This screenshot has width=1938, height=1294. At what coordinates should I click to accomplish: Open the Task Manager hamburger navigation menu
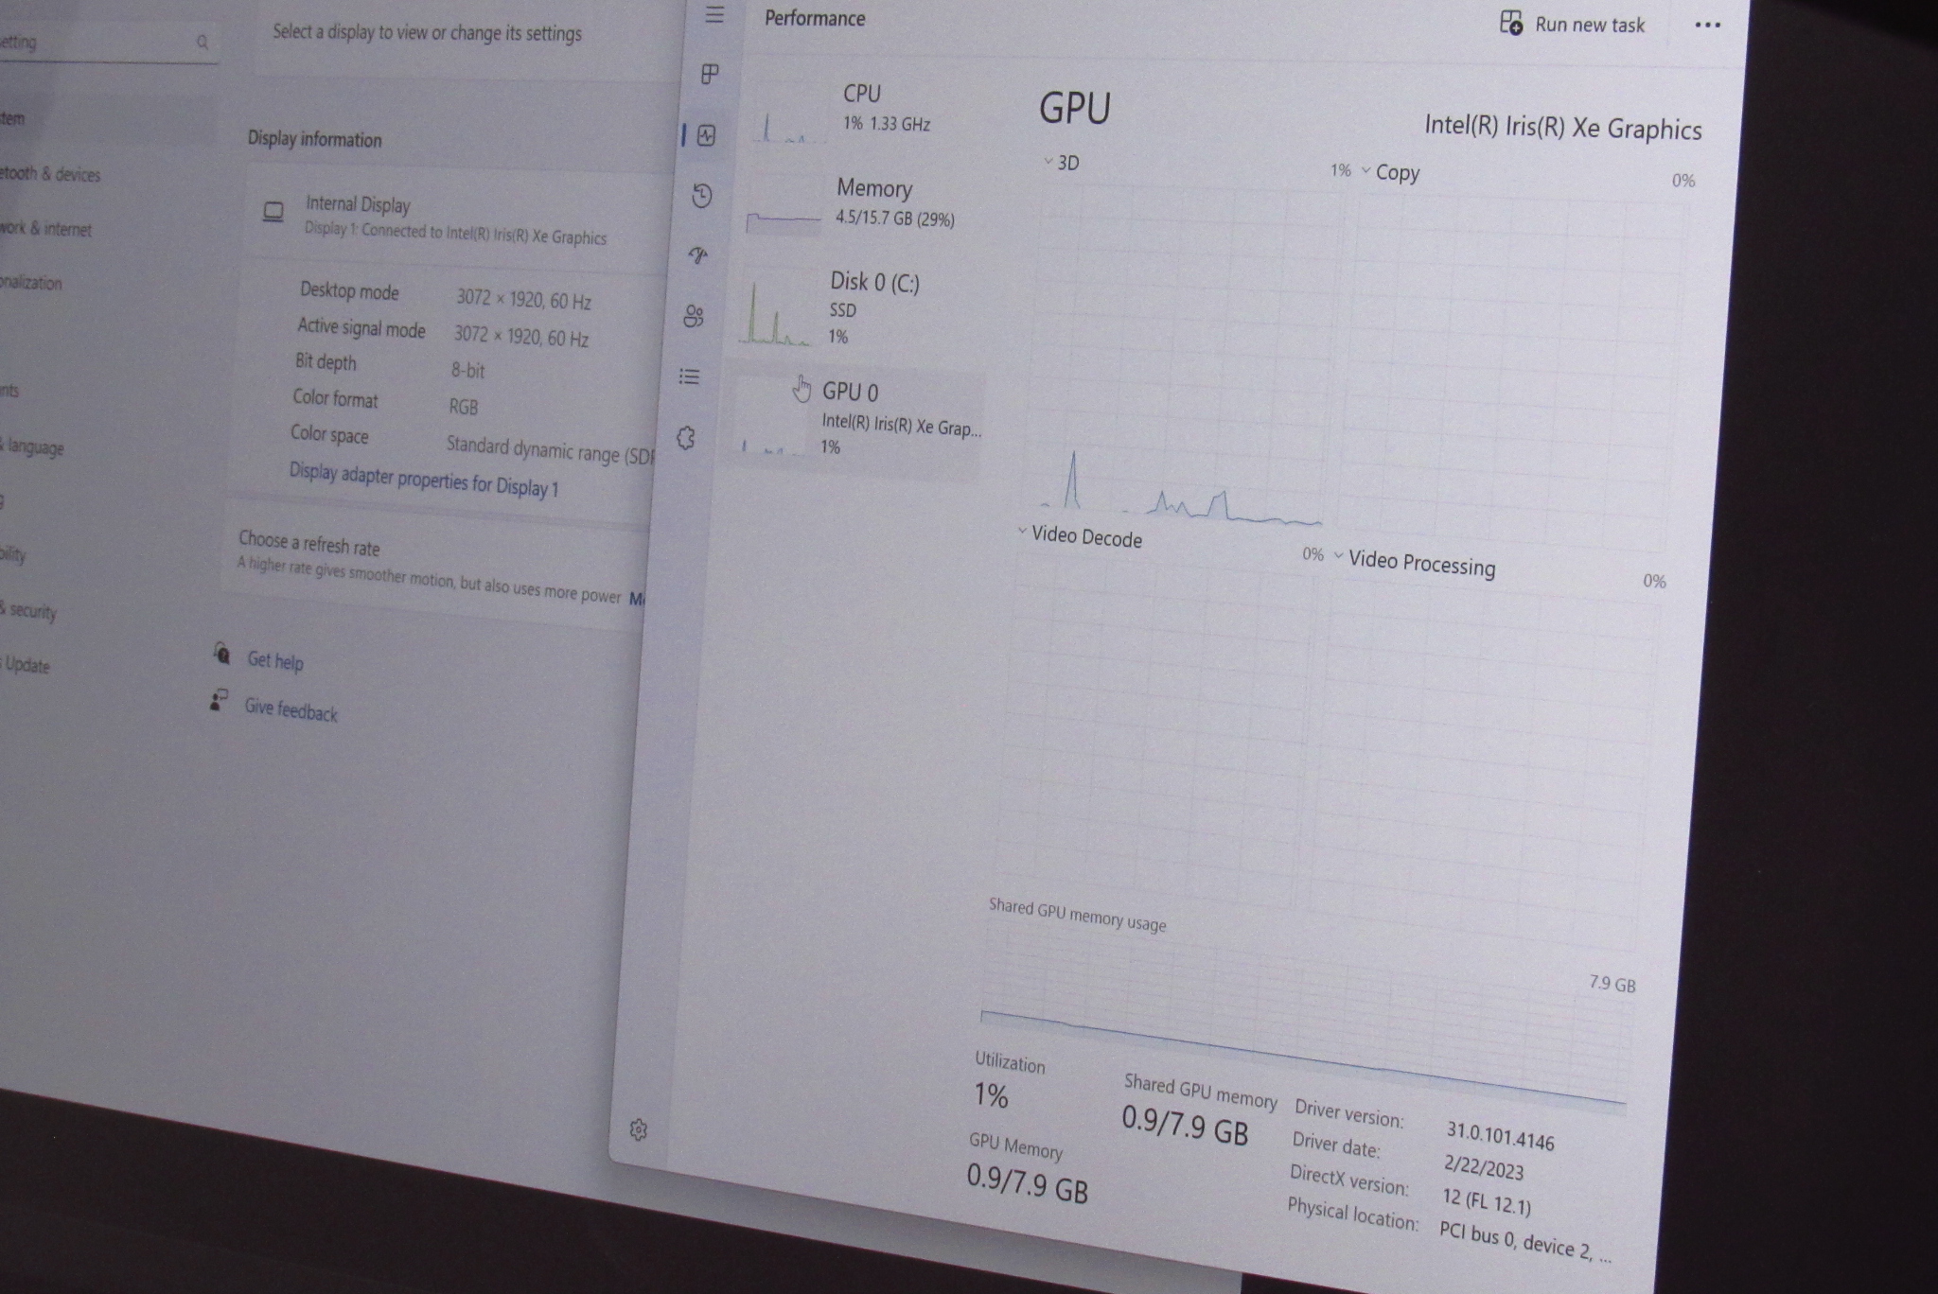pyautogui.click(x=714, y=15)
